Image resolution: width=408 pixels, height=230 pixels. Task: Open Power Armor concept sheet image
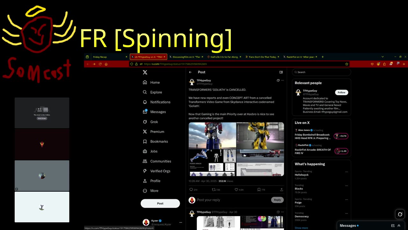[212, 163]
